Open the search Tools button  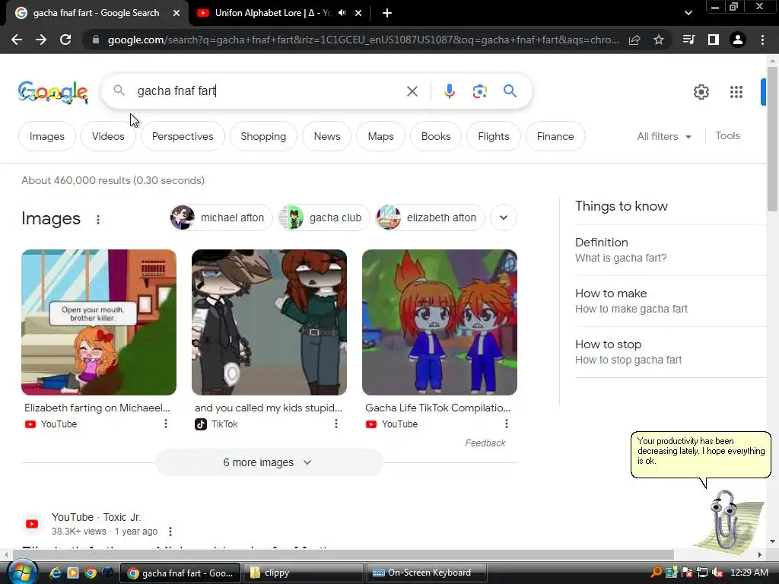727,135
